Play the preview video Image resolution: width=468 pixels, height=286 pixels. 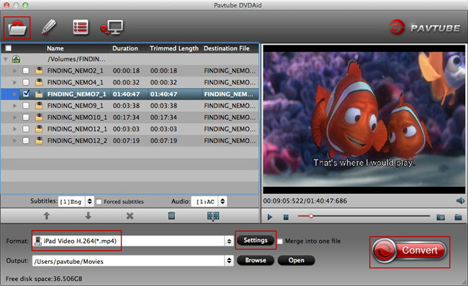(270, 217)
